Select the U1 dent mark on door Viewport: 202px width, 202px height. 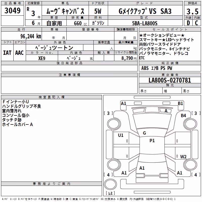click(x=121, y=135)
